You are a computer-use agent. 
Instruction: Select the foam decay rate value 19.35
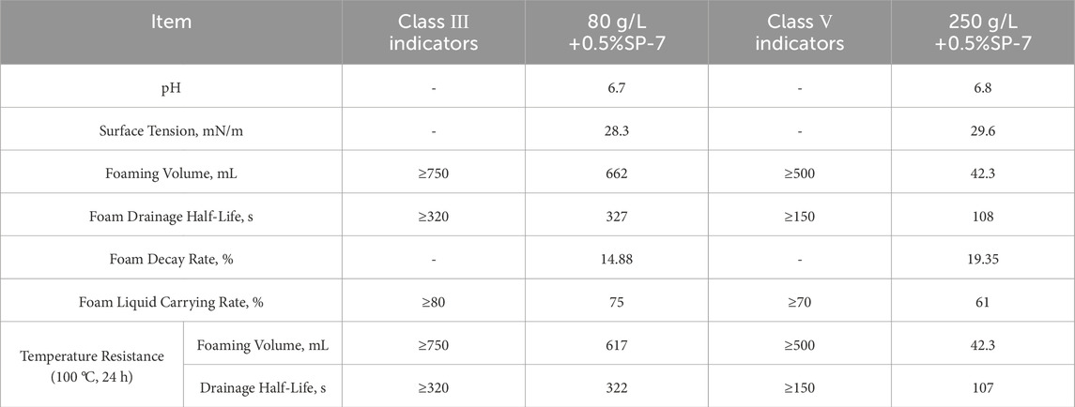pos(983,260)
